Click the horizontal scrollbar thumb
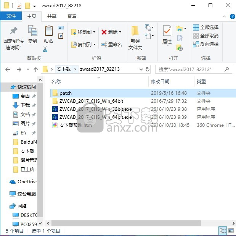Screen dimensions: 236x236 click(126, 223)
